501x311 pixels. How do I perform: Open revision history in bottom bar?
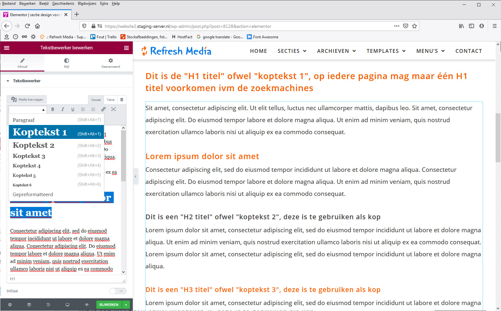(x=48, y=305)
